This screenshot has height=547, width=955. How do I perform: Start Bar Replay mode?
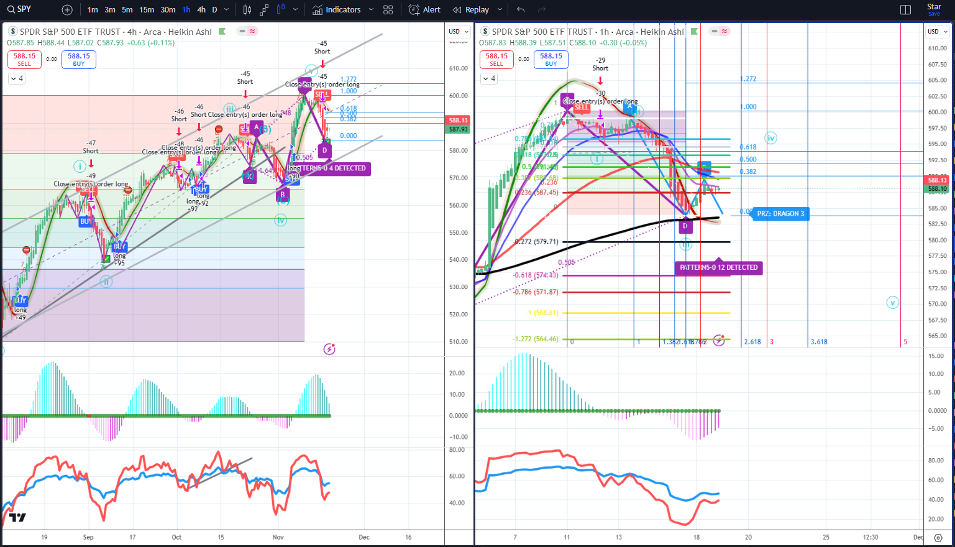(x=471, y=10)
